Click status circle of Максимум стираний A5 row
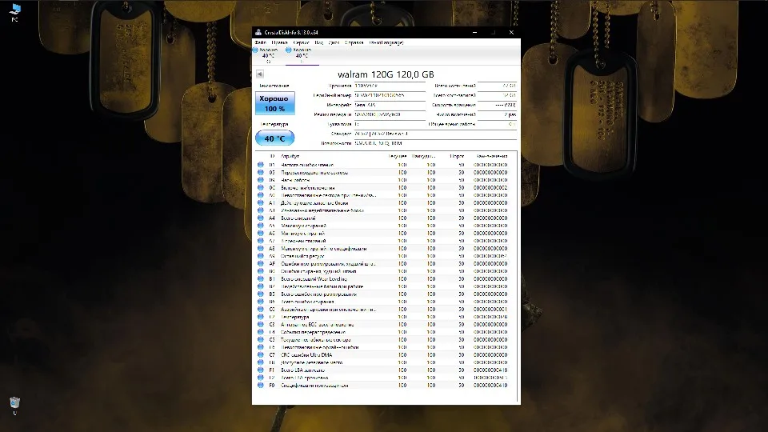768x432 pixels. pyautogui.click(x=261, y=226)
